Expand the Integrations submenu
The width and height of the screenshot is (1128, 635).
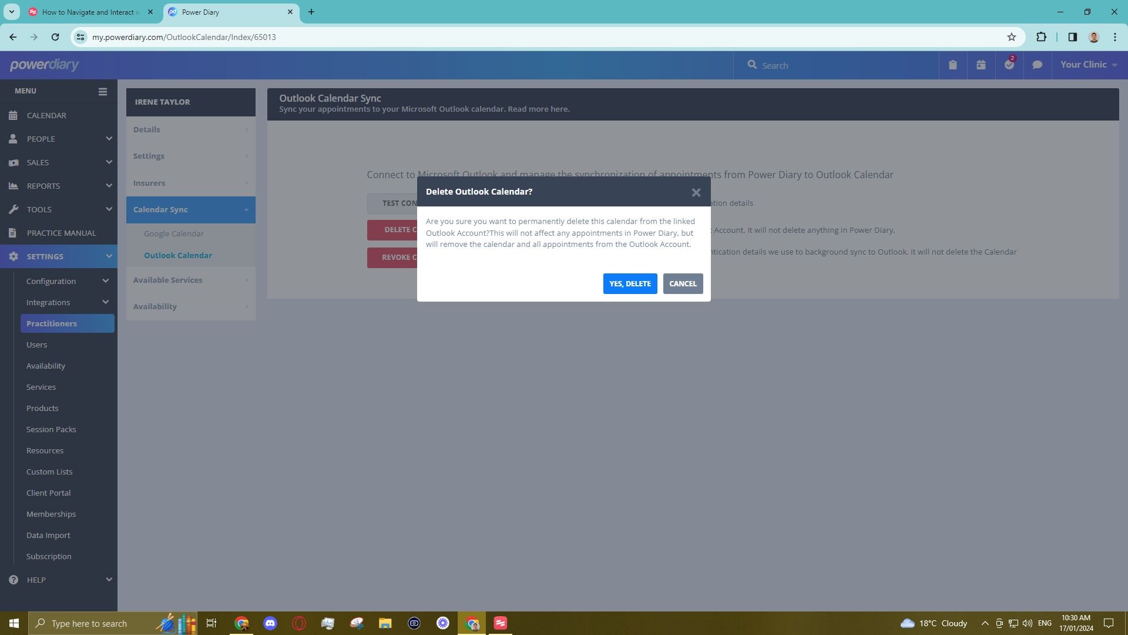click(x=68, y=302)
